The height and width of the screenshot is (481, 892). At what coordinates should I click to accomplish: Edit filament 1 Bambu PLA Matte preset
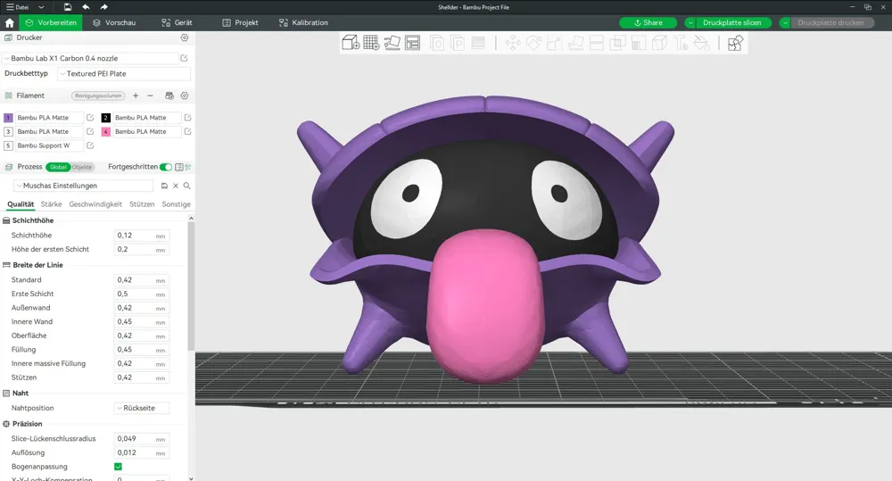[90, 117]
